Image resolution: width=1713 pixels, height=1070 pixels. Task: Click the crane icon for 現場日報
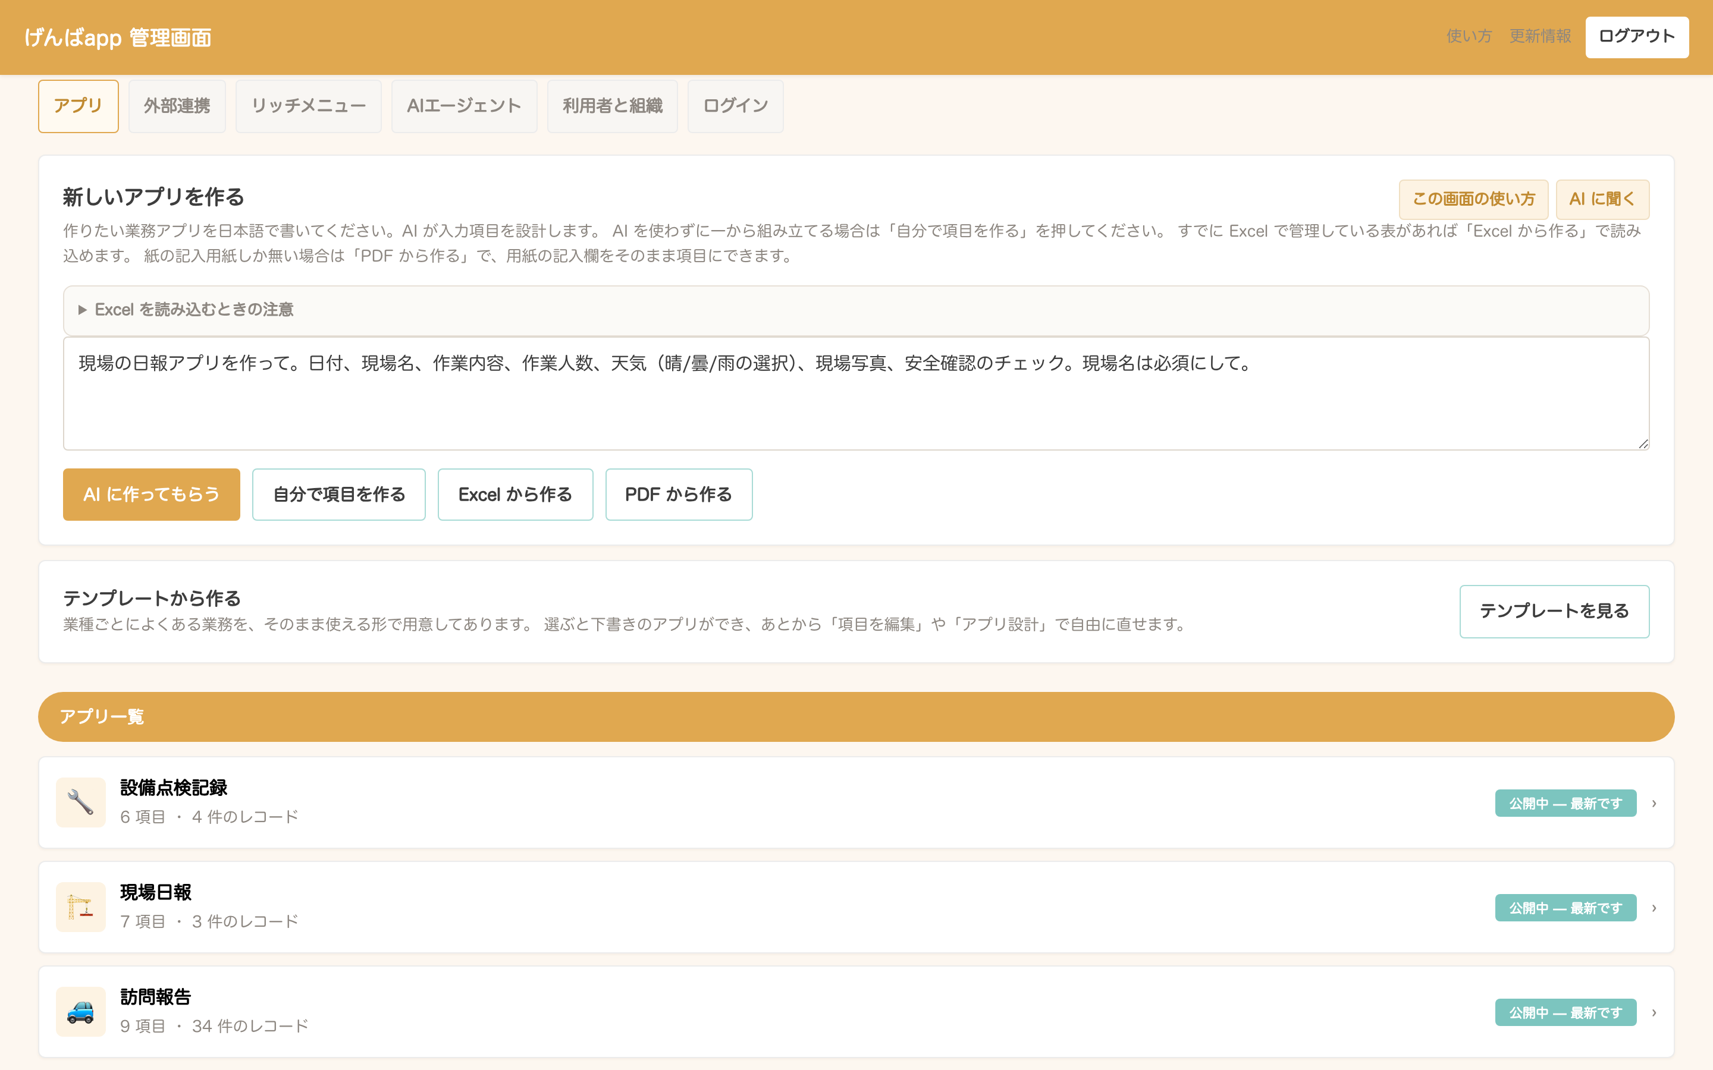pos(81,907)
